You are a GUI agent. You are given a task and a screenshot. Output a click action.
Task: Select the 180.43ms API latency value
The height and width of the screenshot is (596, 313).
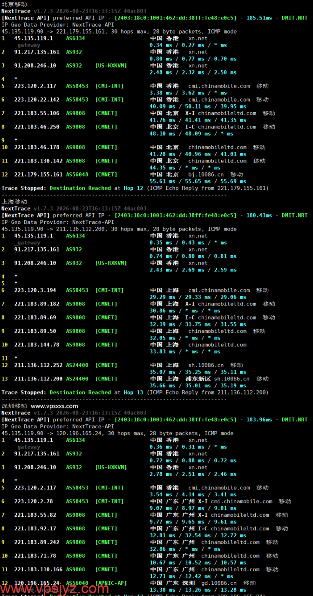pos(259,215)
